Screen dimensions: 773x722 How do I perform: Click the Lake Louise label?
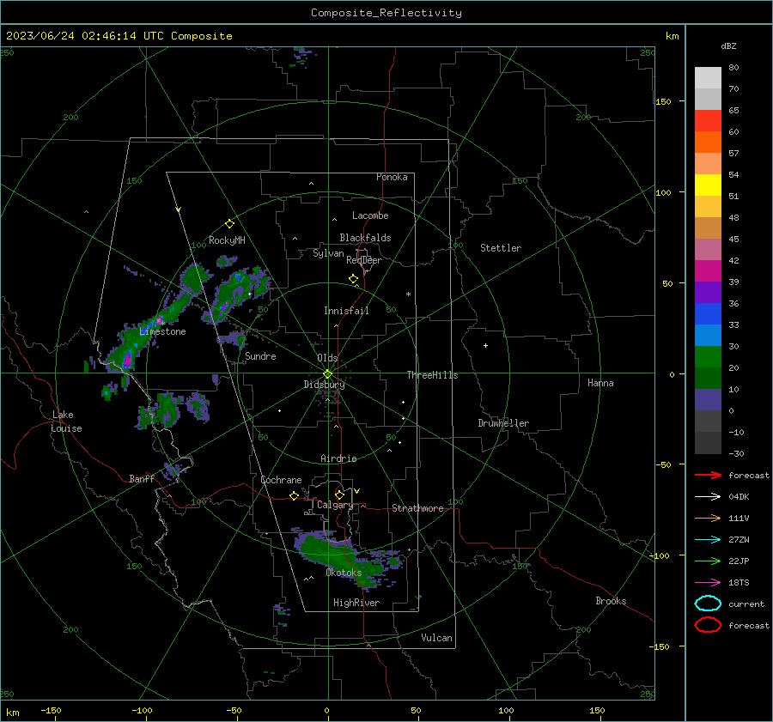click(x=66, y=422)
